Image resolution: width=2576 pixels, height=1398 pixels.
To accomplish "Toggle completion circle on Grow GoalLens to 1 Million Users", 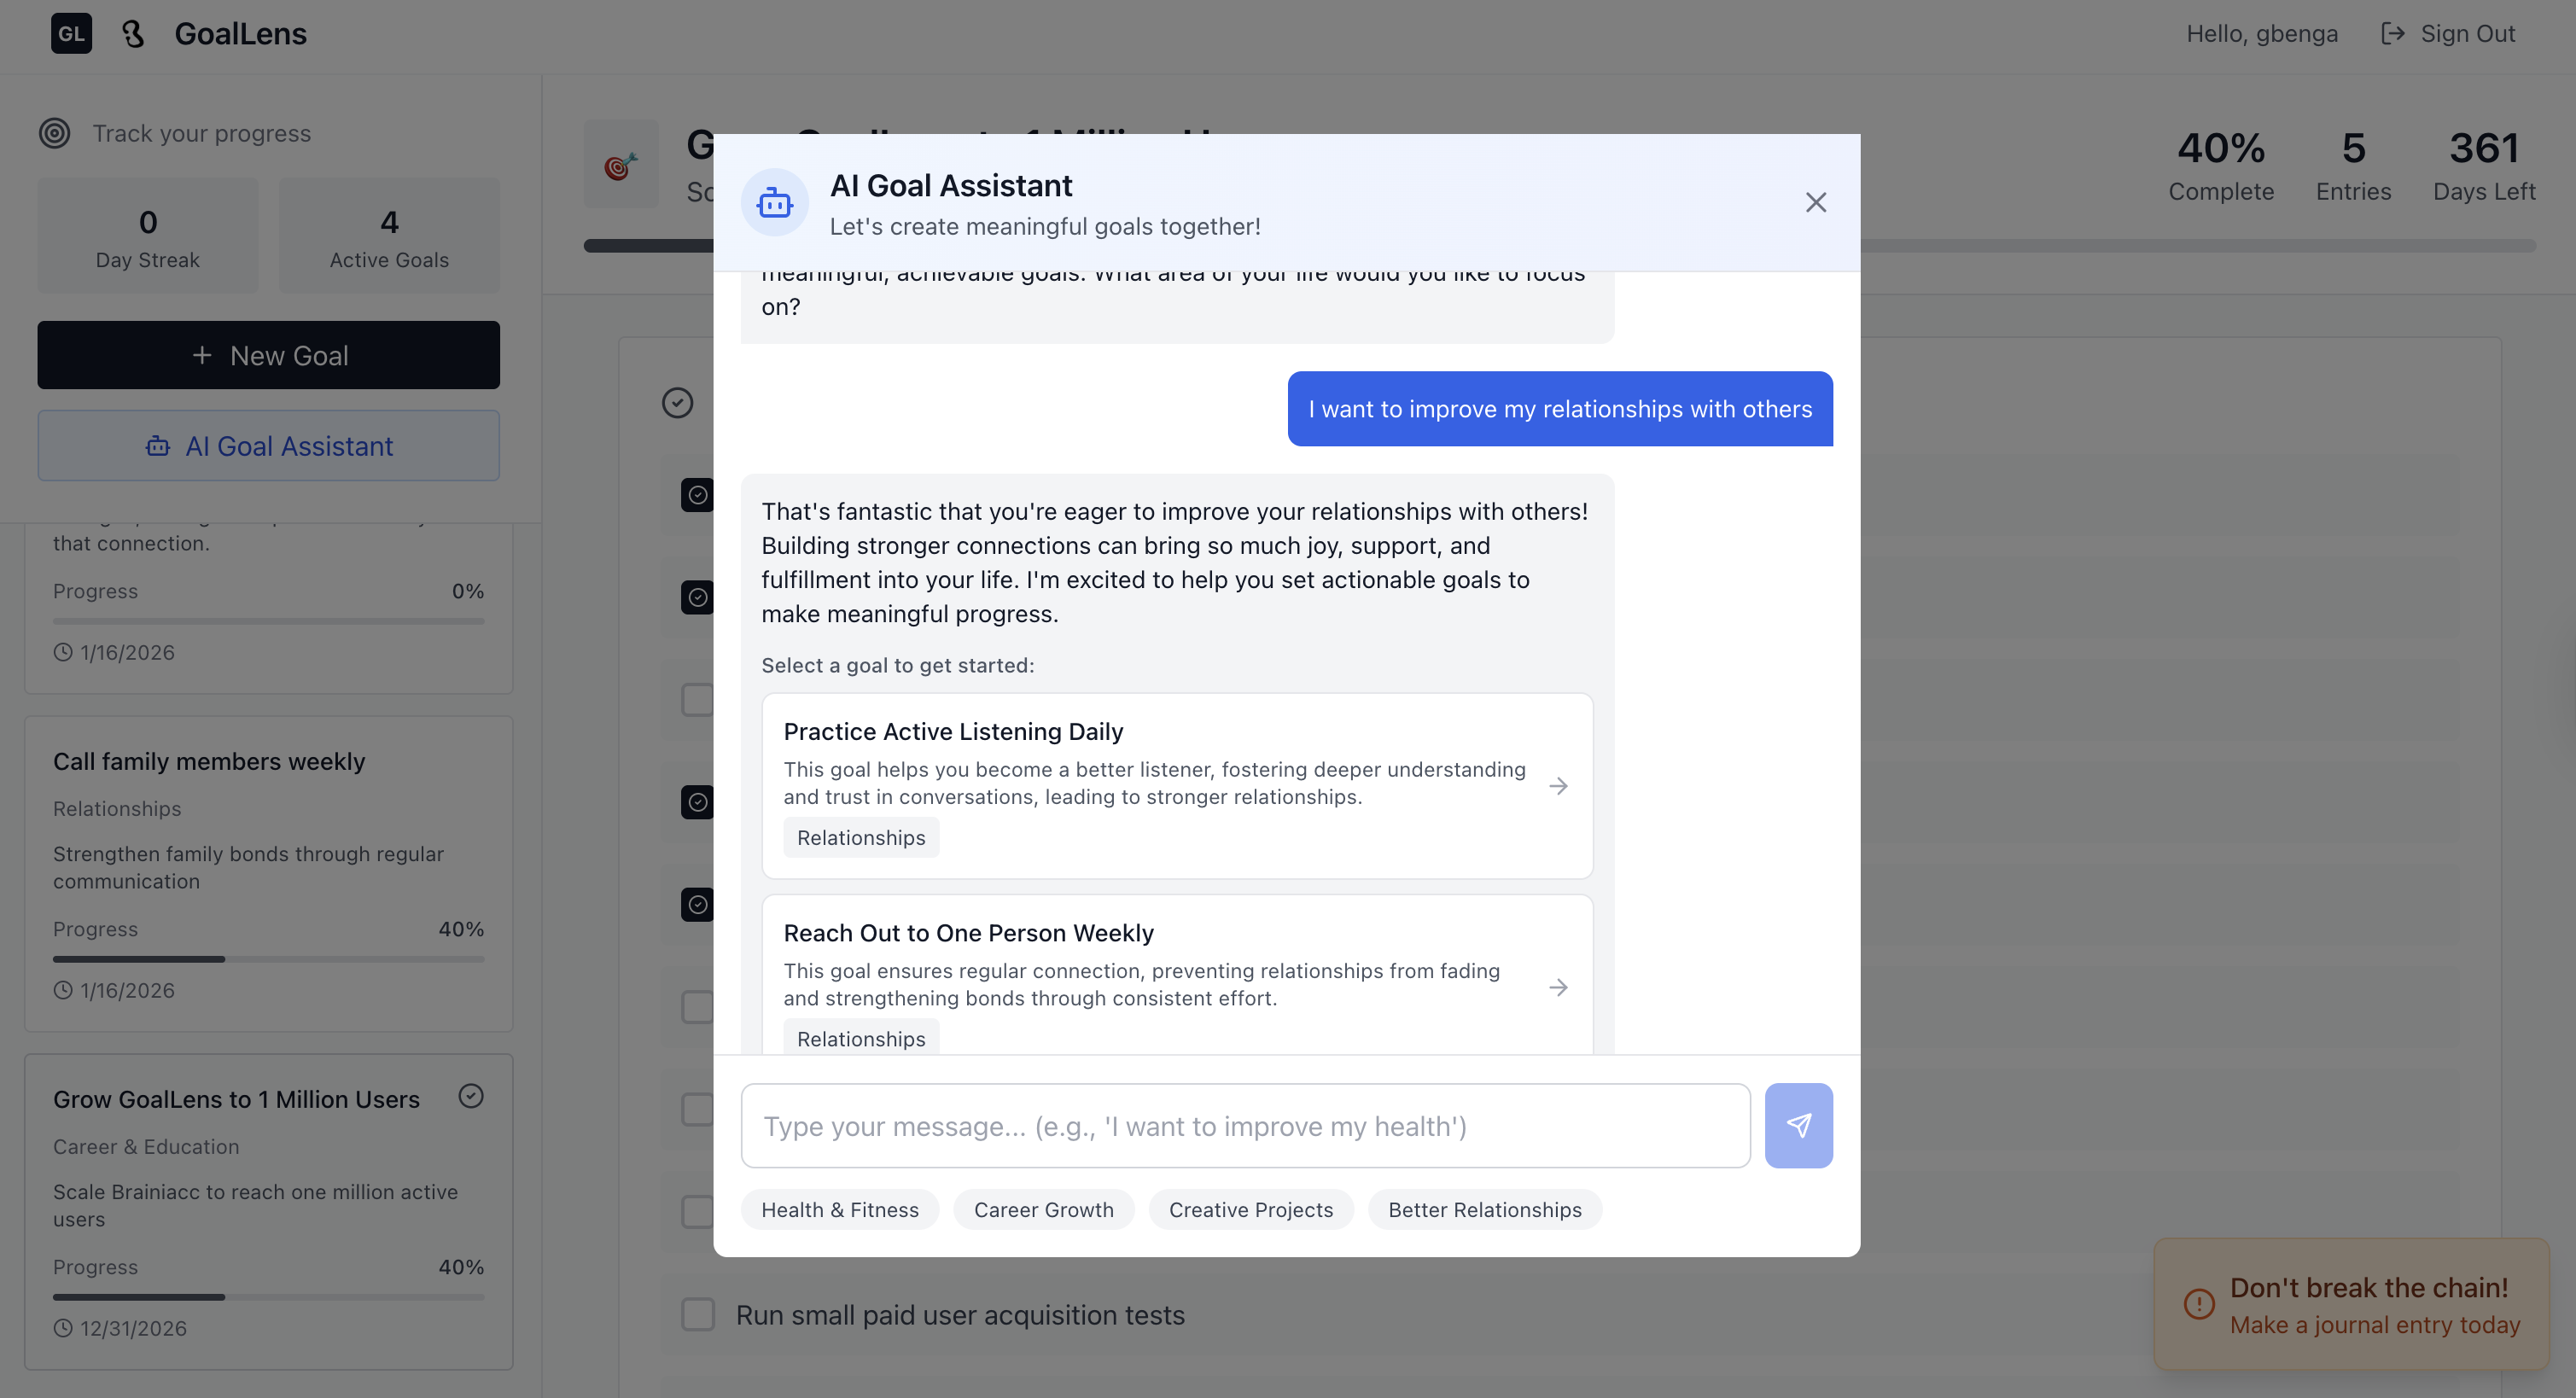I will coord(471,1097).
